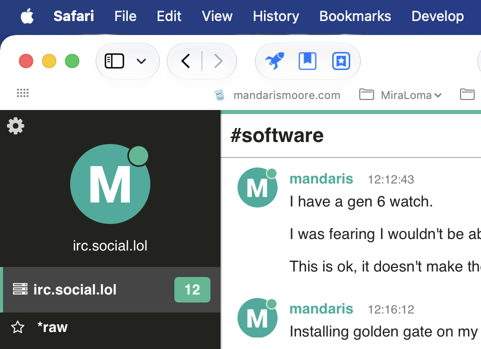Viewport: 481px width, 349px height.
Task: Open the File menu
Action: point(125,16)
